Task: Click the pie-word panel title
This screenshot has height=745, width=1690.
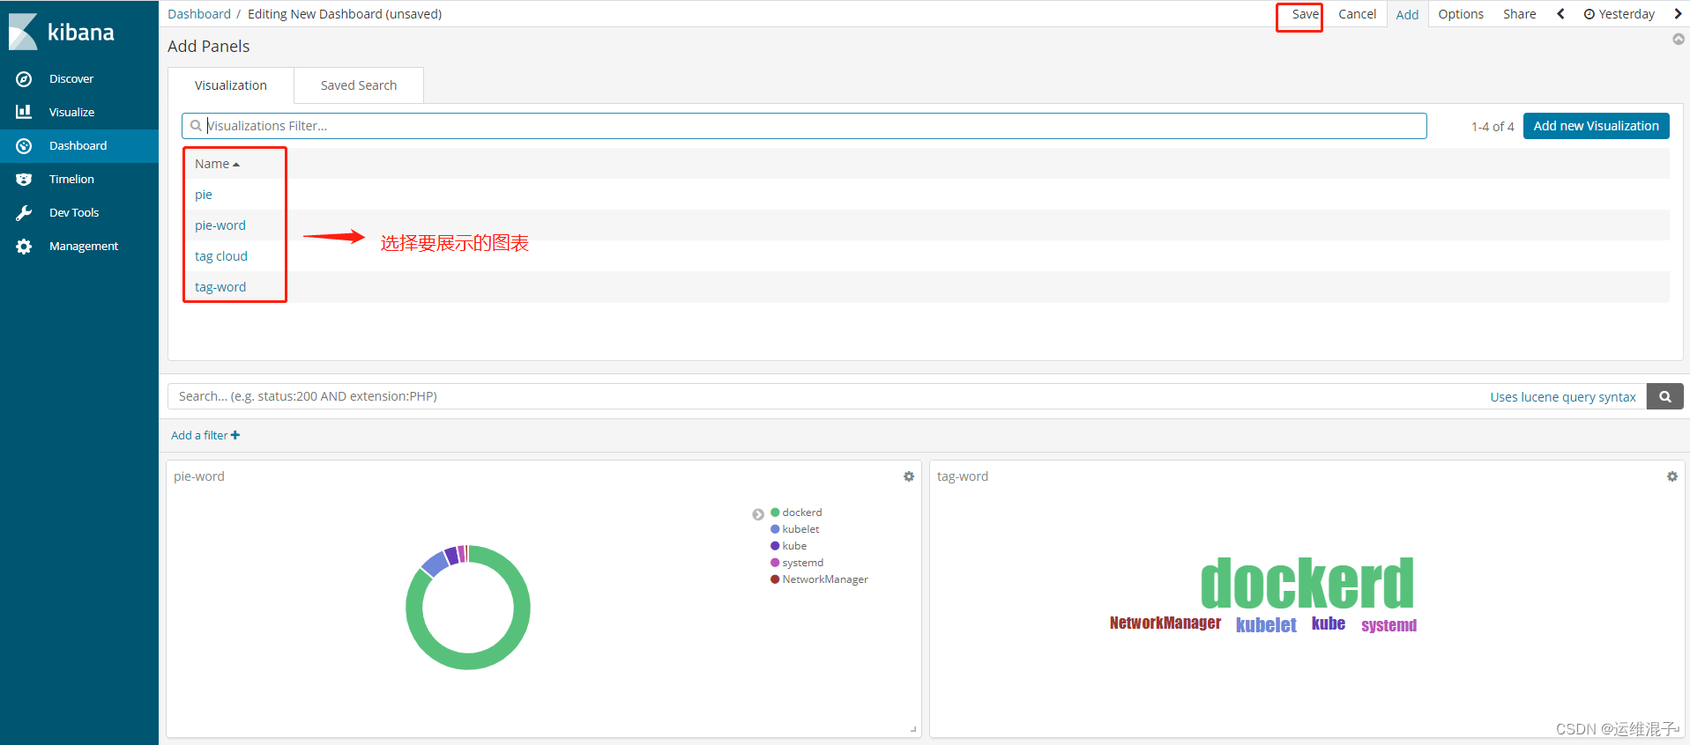Action: [x=199, y=476]
